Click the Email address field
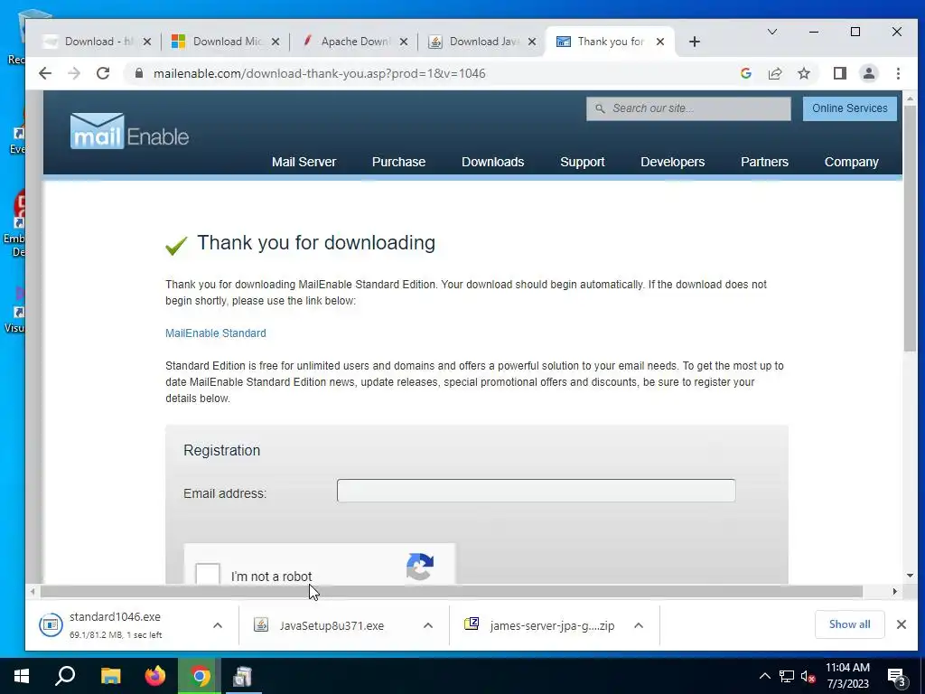This screenshot has width=925, height=694. [x=536, y=491]
